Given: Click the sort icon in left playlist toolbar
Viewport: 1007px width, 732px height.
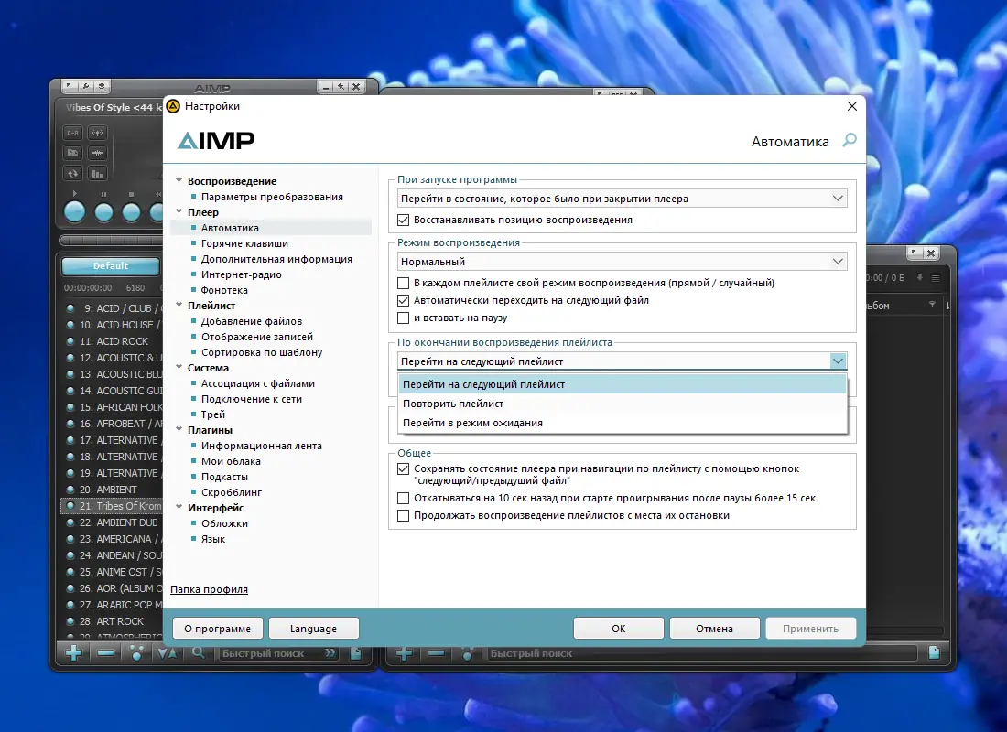Looking at the screenshot, I should tap(167, 653).
